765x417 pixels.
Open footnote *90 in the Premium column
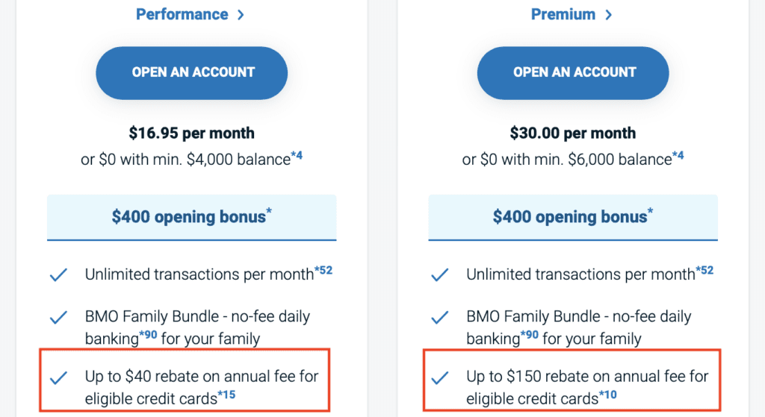530,336
